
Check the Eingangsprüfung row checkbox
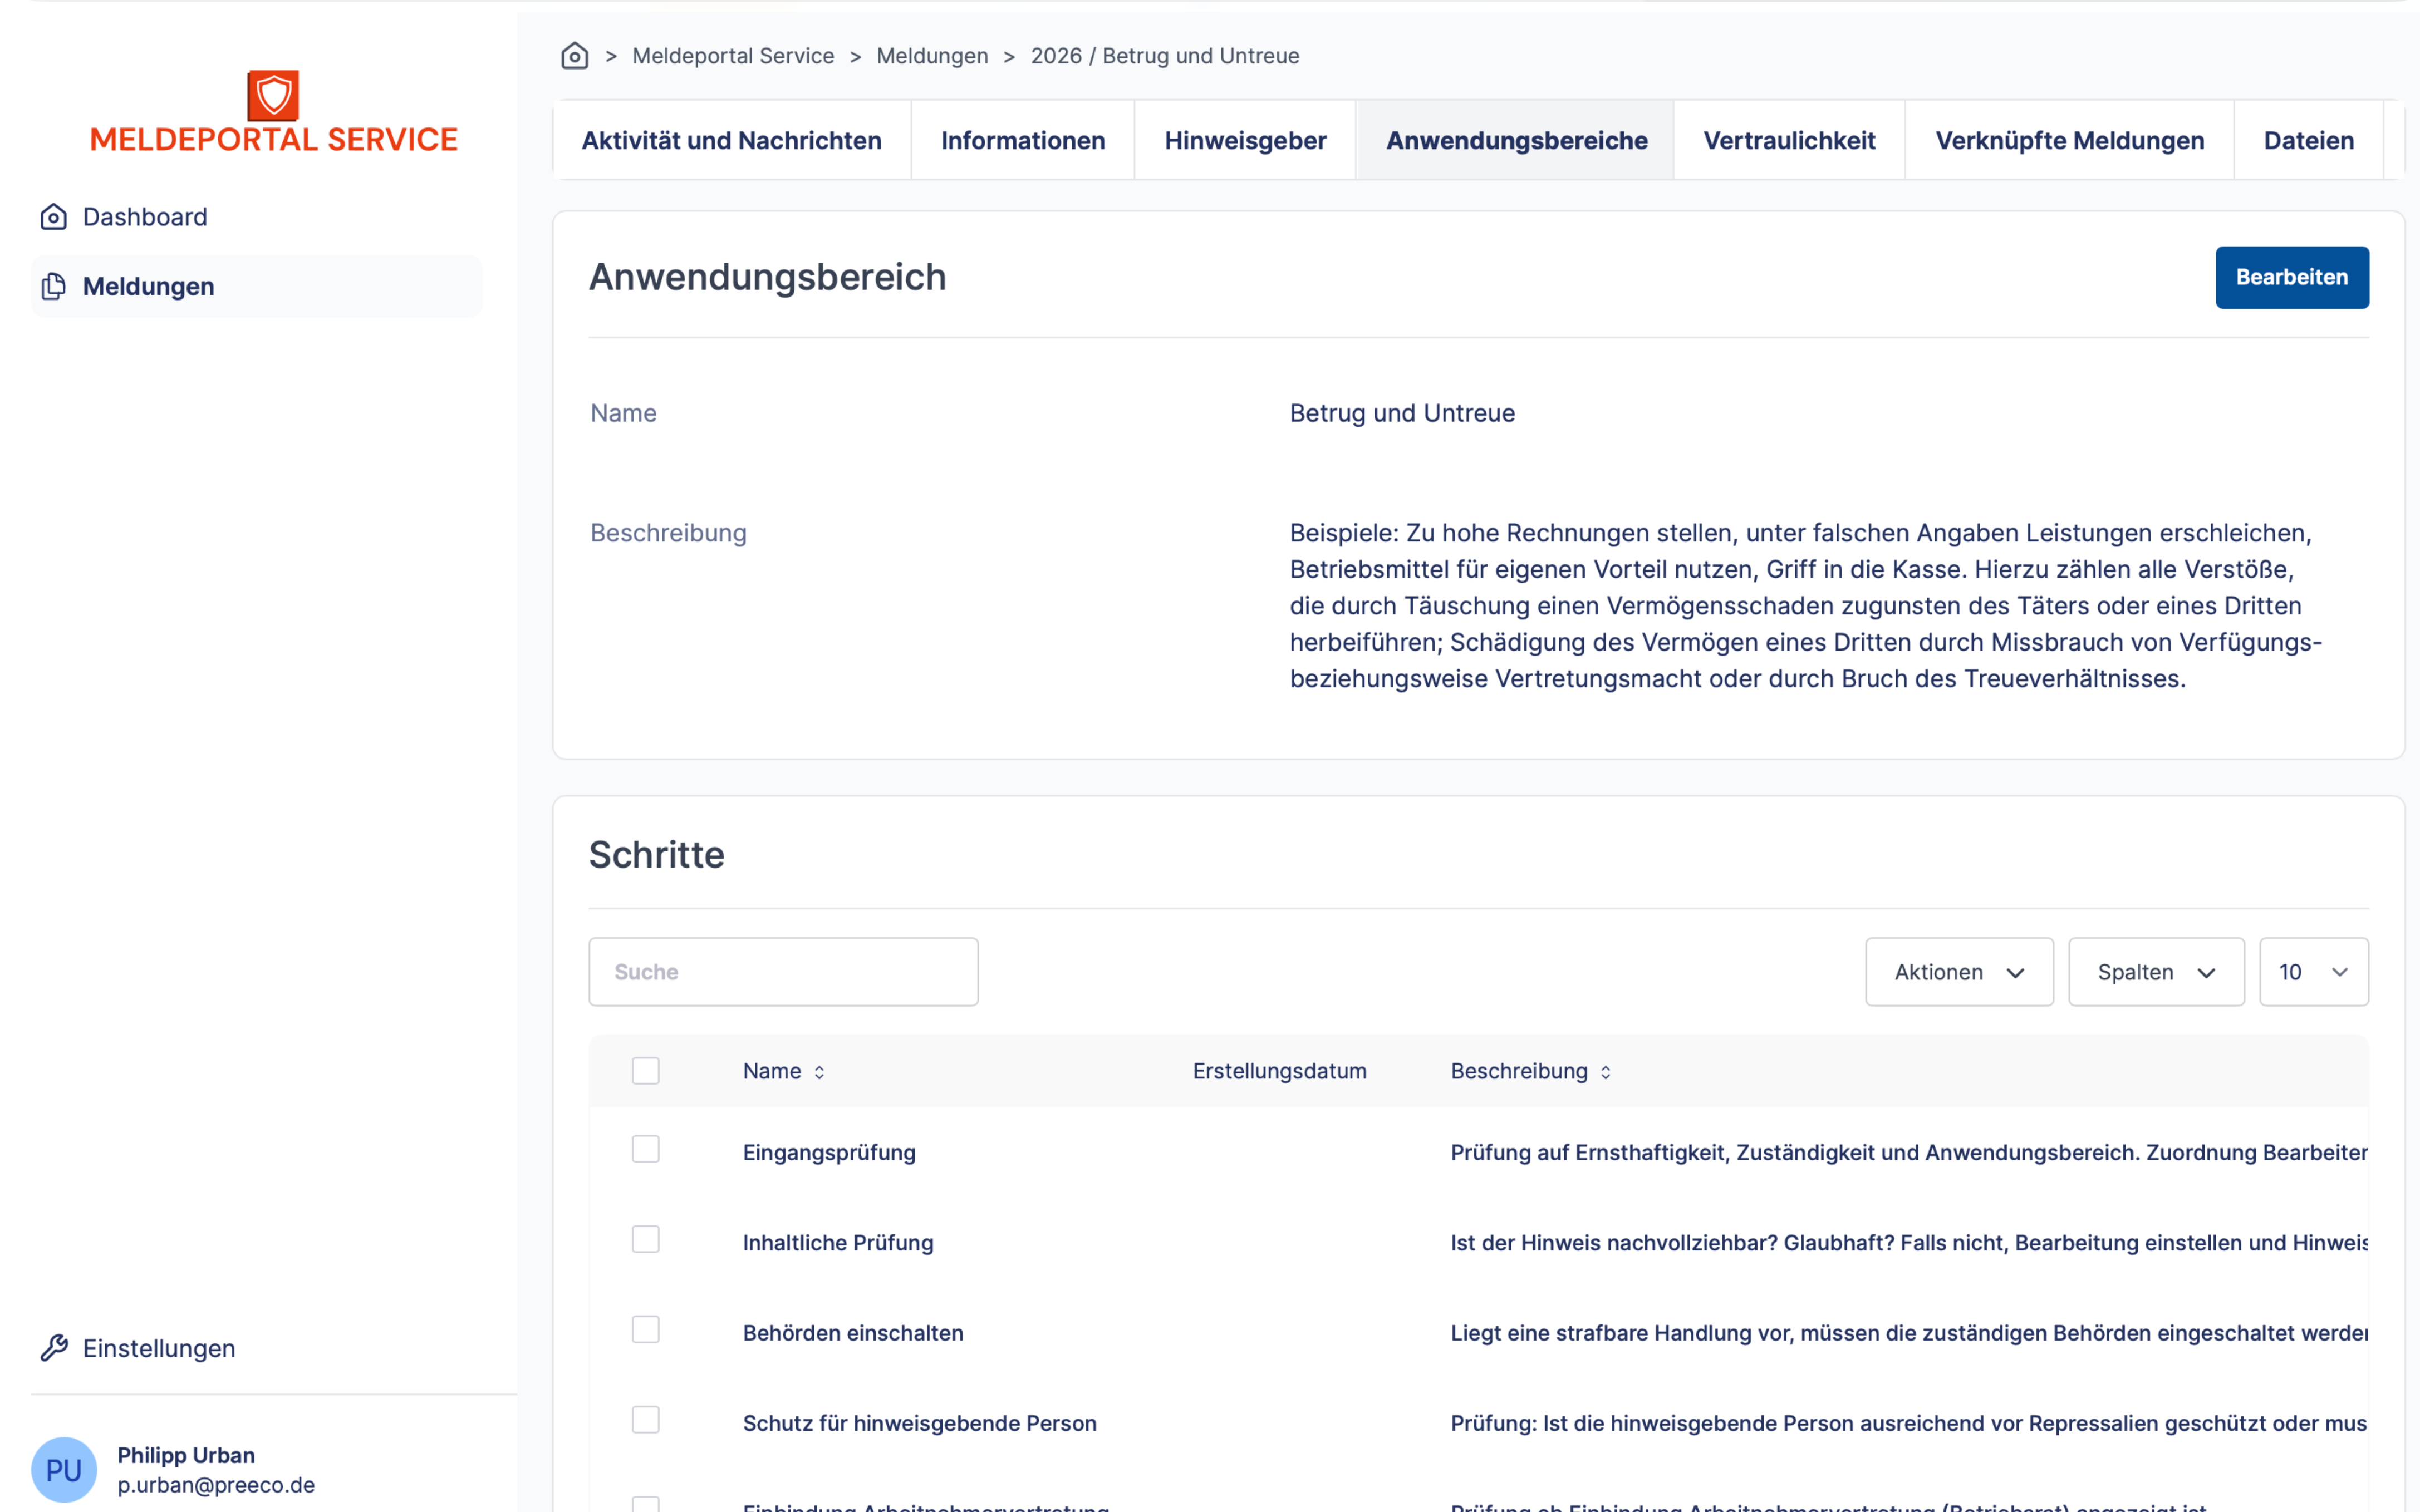click(x=645, y=1150)
